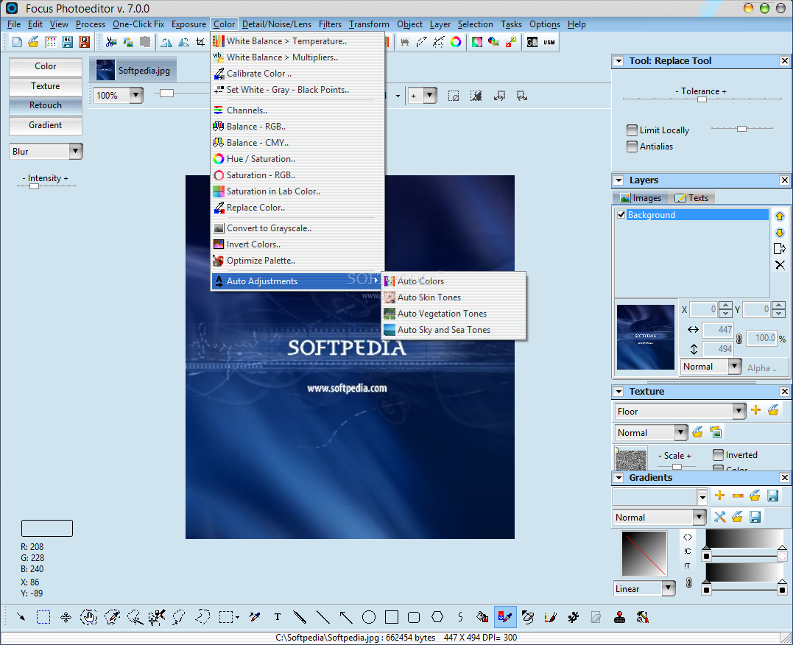Image resolution: width=793 pixels, height=645 pixels.
Task: Add texture with plus icon
Action: click(755, 410)
